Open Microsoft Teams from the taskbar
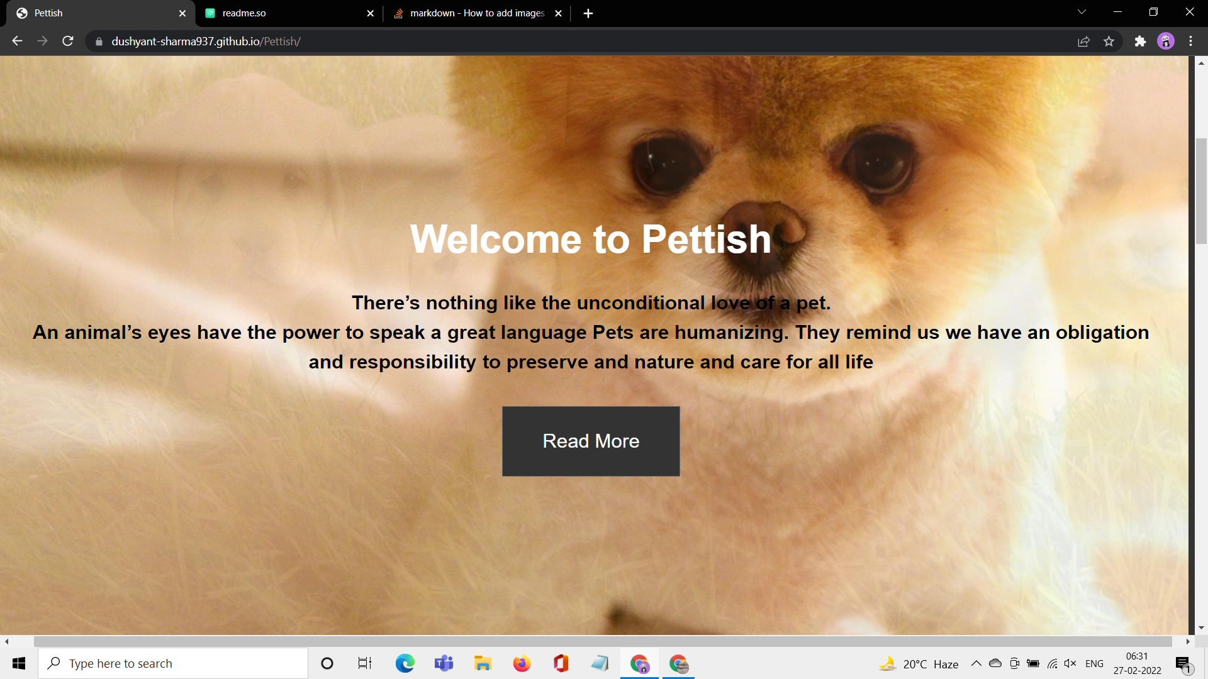This screenshot has width=1208, height=679. pos(444,663)
